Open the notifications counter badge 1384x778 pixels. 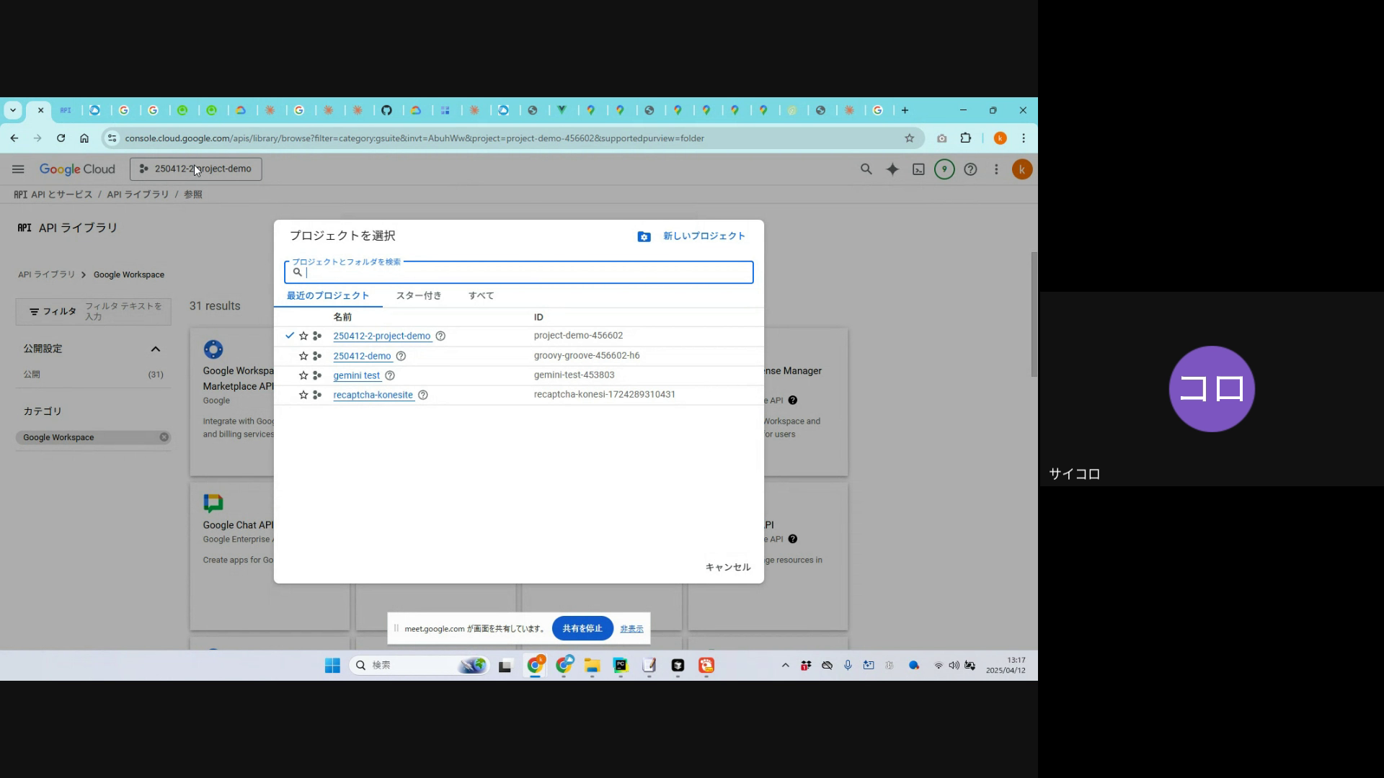point(944,169)
